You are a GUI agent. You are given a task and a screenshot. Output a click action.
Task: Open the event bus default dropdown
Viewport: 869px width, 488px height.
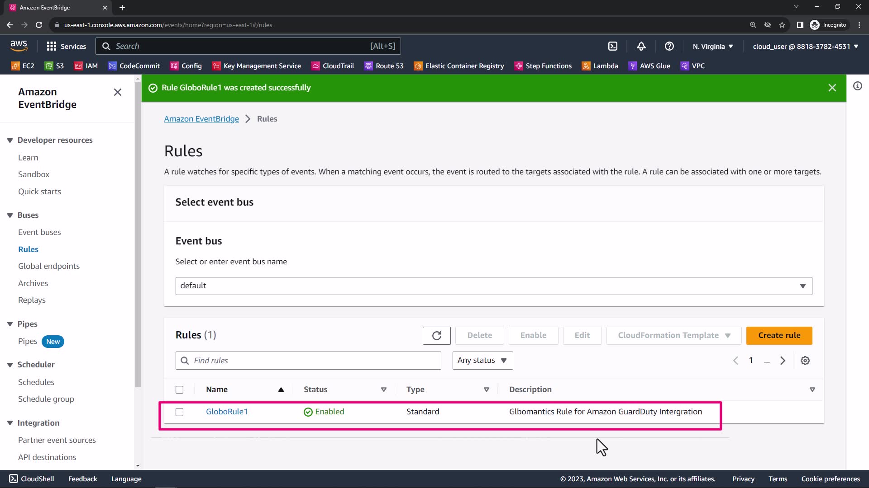pyautogui.click(x=493, y=286)
